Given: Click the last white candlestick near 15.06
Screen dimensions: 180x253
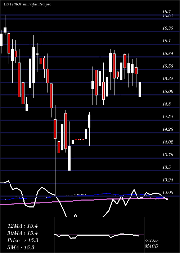Looking at the screenshot, I should pos(140,90).
